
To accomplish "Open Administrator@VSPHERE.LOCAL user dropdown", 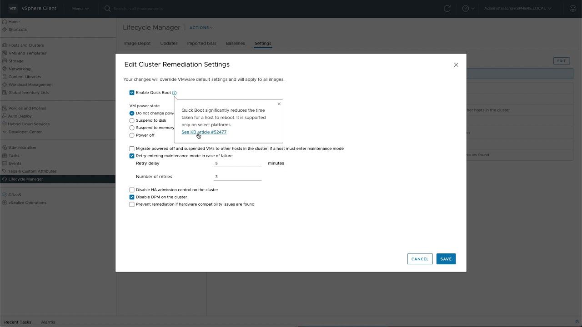I will 517,9.
